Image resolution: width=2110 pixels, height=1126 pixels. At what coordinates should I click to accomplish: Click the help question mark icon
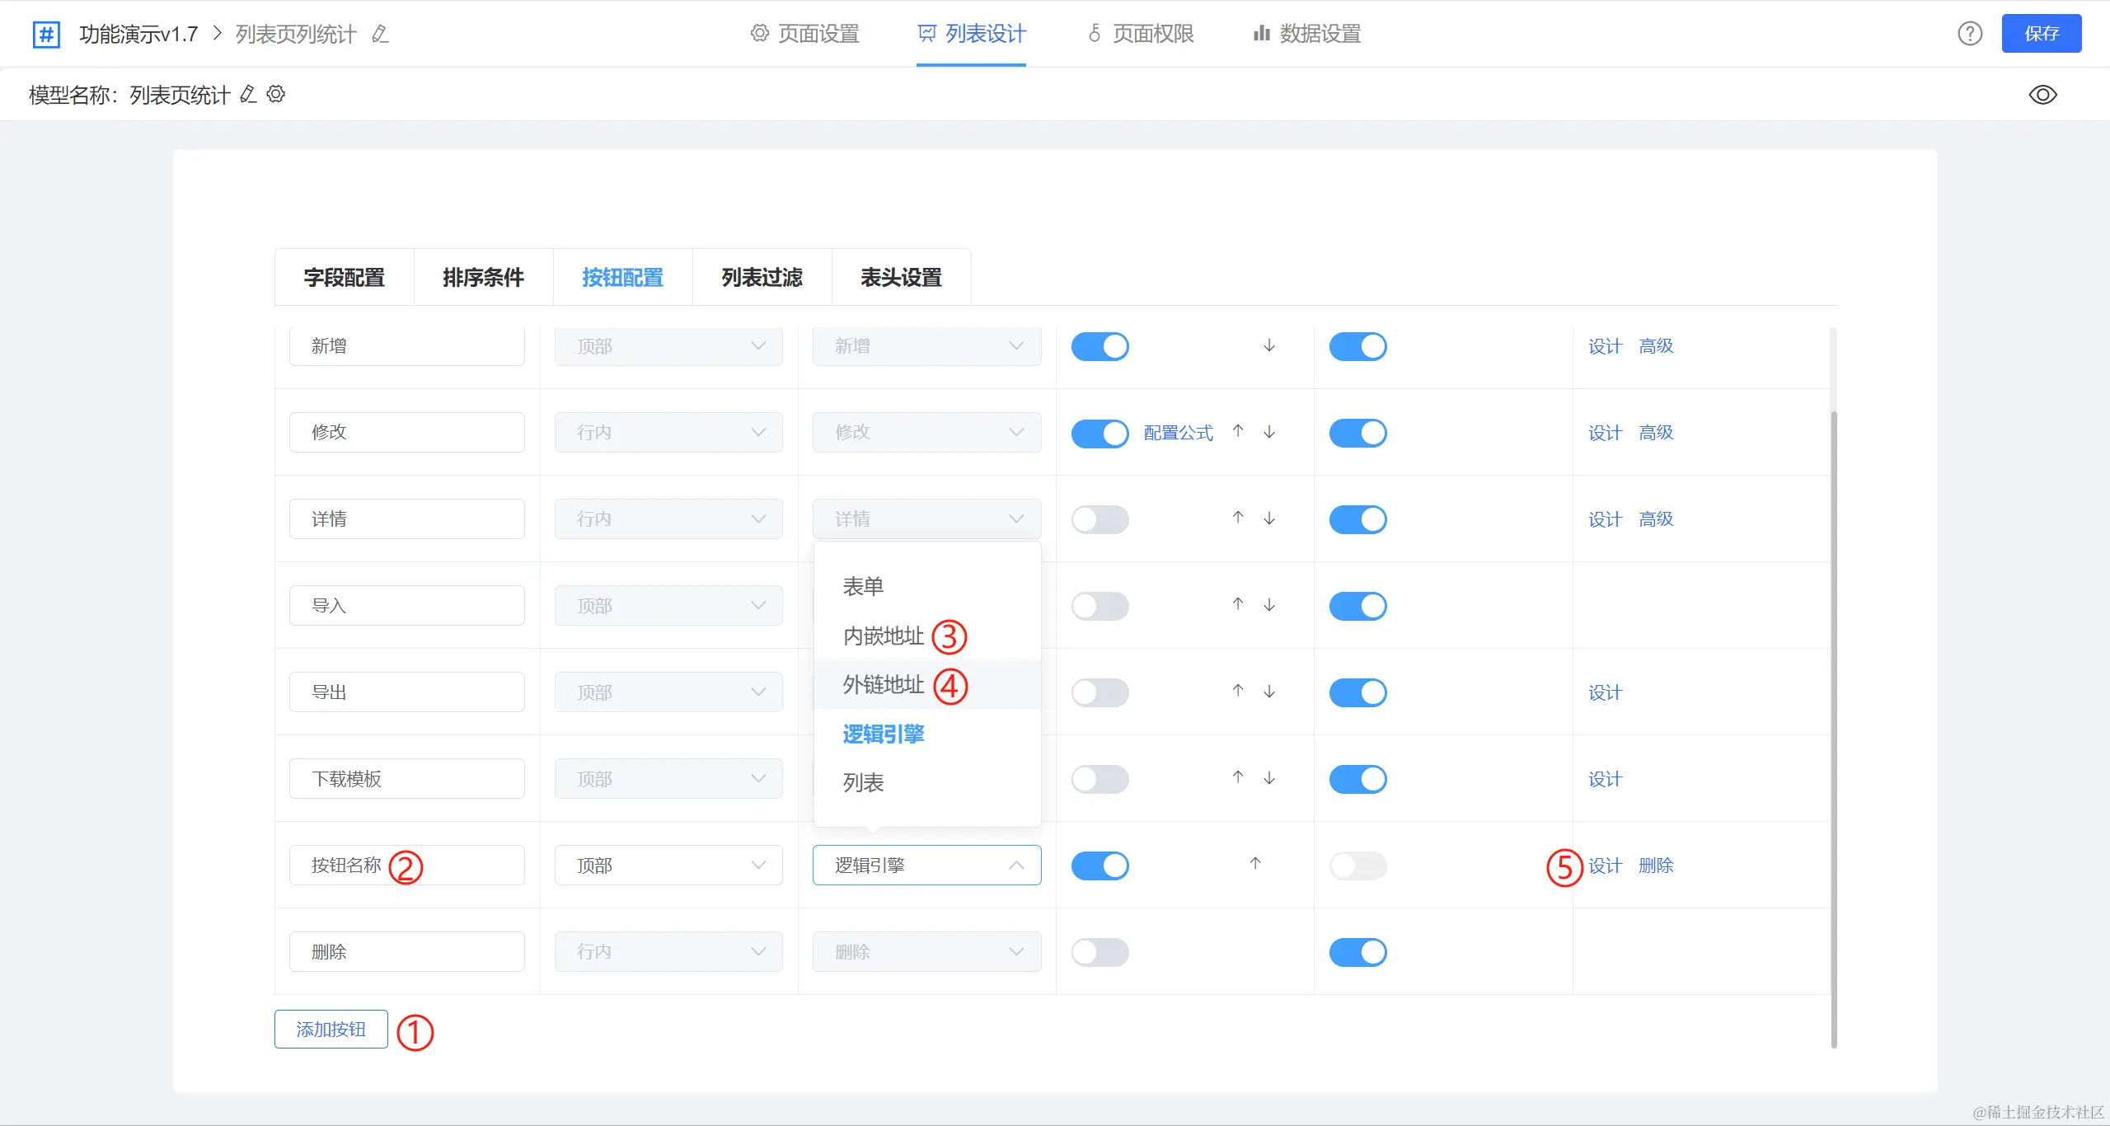(x=1970, y=34)
